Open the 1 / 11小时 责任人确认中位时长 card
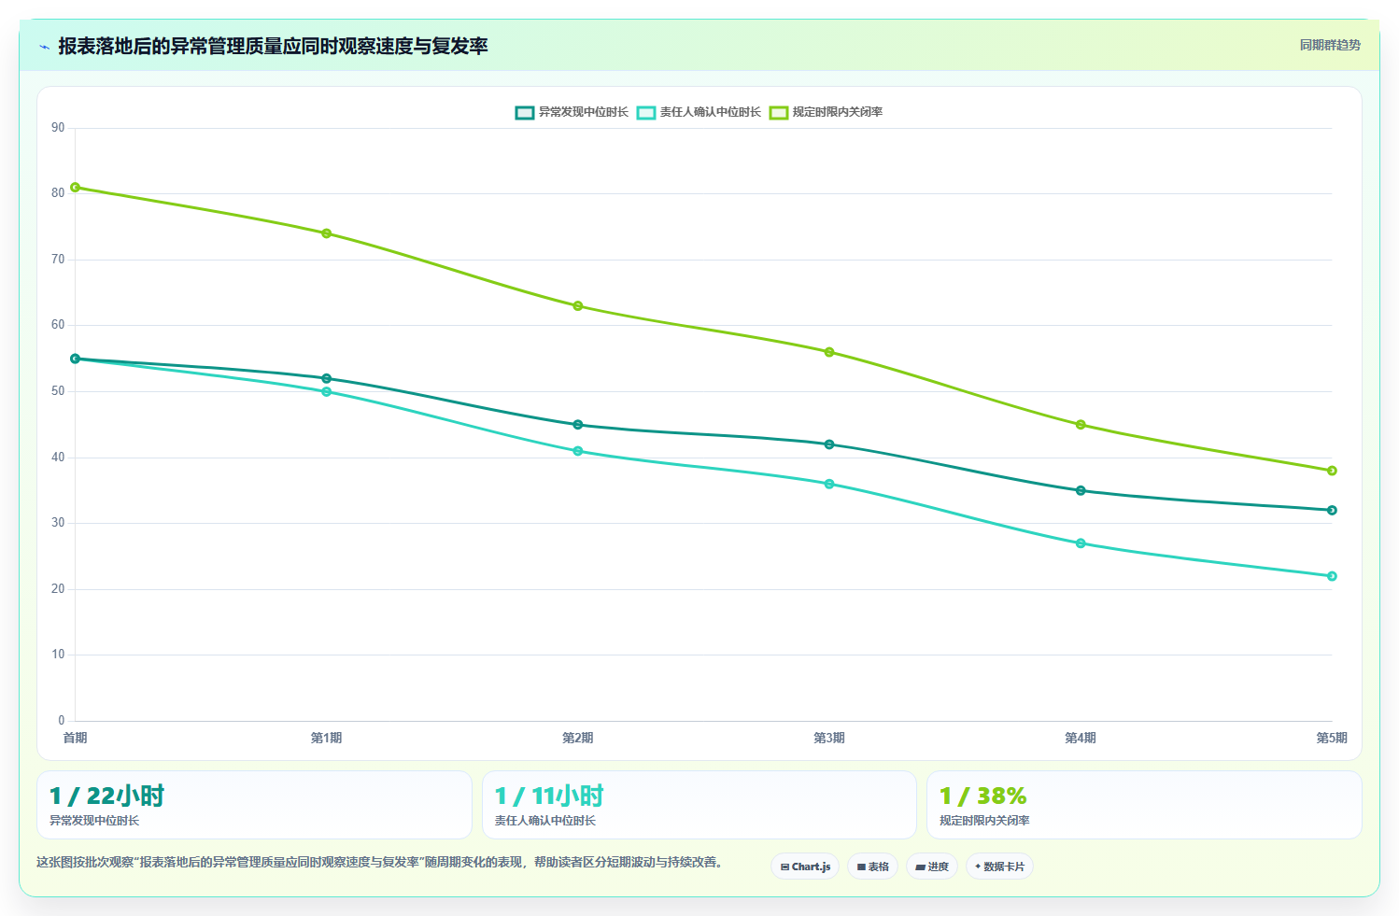 coord(699,805)
